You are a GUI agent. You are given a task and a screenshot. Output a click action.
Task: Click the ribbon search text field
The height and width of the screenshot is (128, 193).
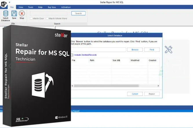[49, 13]
